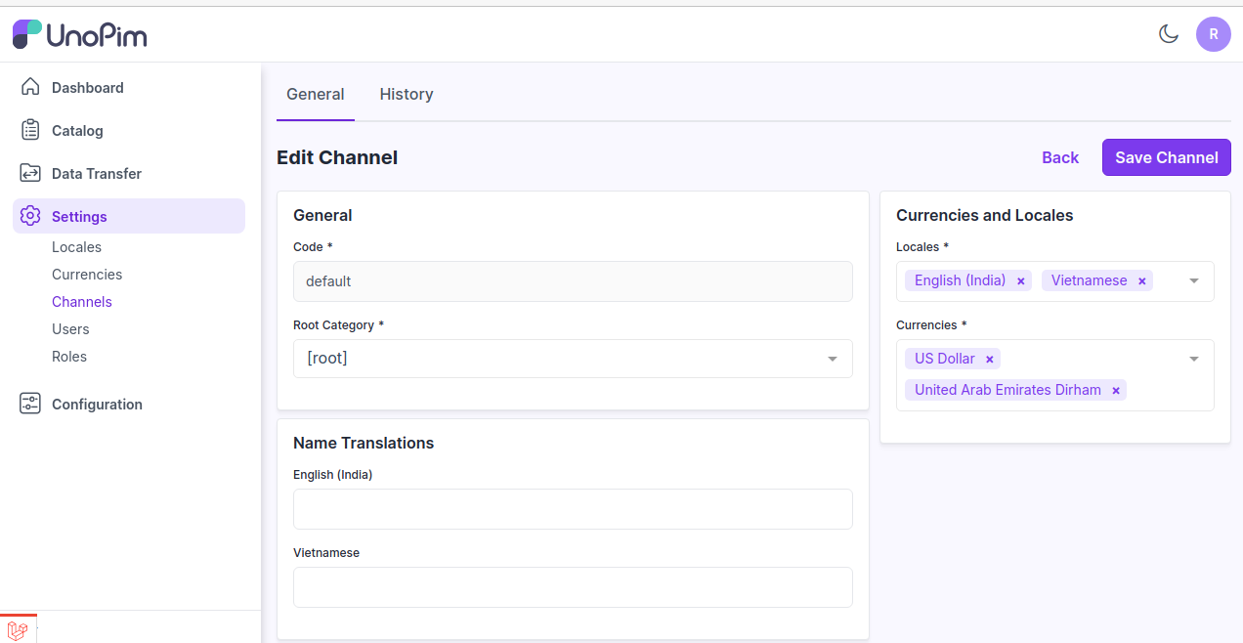This screenshot has width=1243, height=643.
Task: Toggle dark mode with moon icon
Action: [1168, 34]
